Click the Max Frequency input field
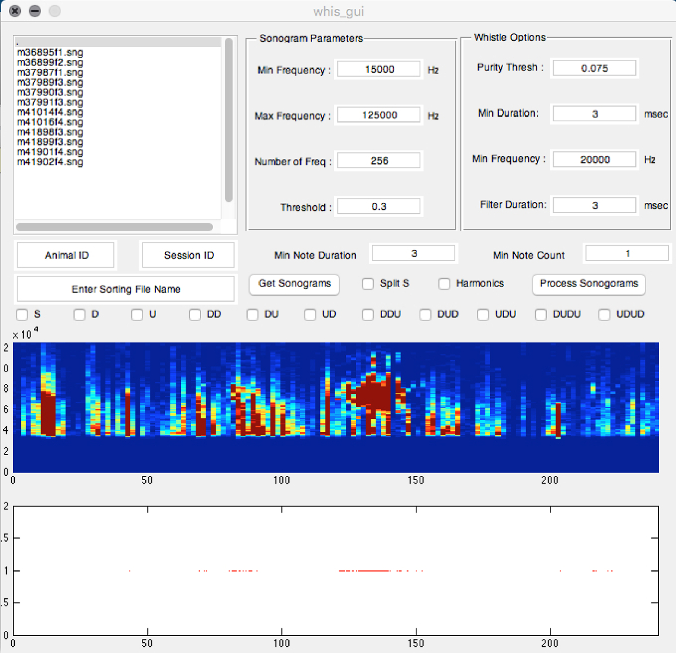Screen dimensions: 676x653 [x=379, y=115]
